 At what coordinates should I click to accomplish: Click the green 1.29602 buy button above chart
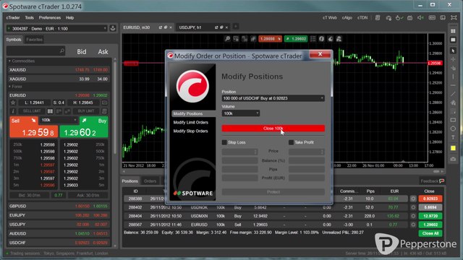296,38
